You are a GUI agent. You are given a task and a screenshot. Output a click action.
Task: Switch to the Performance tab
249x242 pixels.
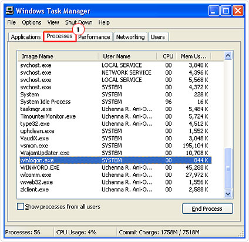(x=94, y=37)
